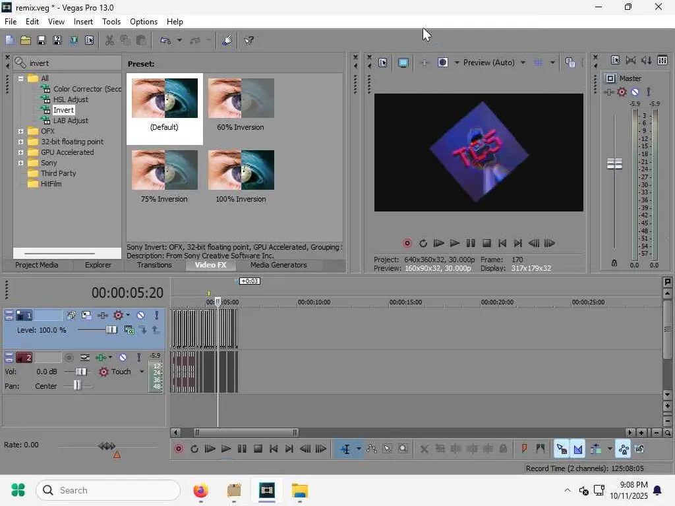Open the Insert menu
The height and width of the screenshot is (506, 675).
coord(83,22)
